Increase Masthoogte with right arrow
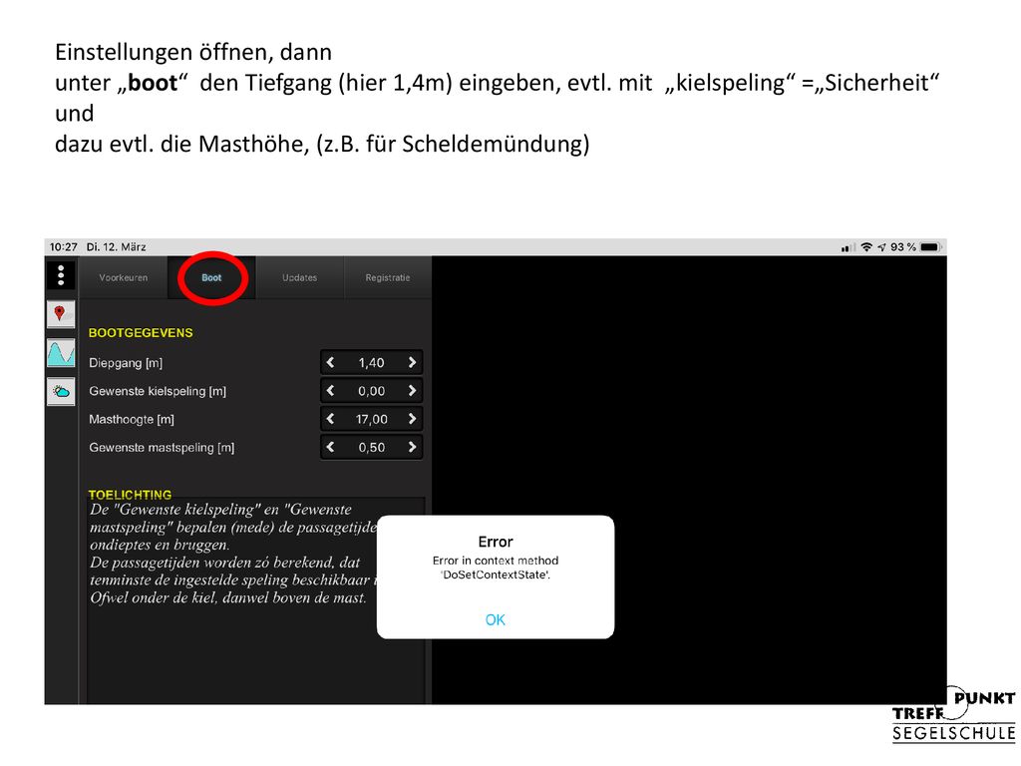This screenshot has width=1021, height=766. (x=412, y=419)
